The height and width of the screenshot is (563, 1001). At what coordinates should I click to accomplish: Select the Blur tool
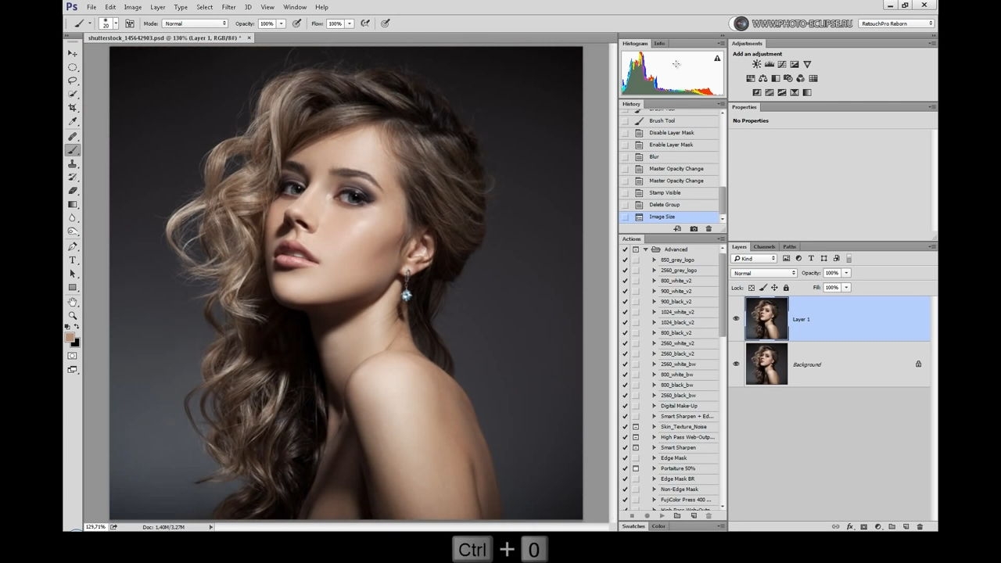click(x=73, y=218)
